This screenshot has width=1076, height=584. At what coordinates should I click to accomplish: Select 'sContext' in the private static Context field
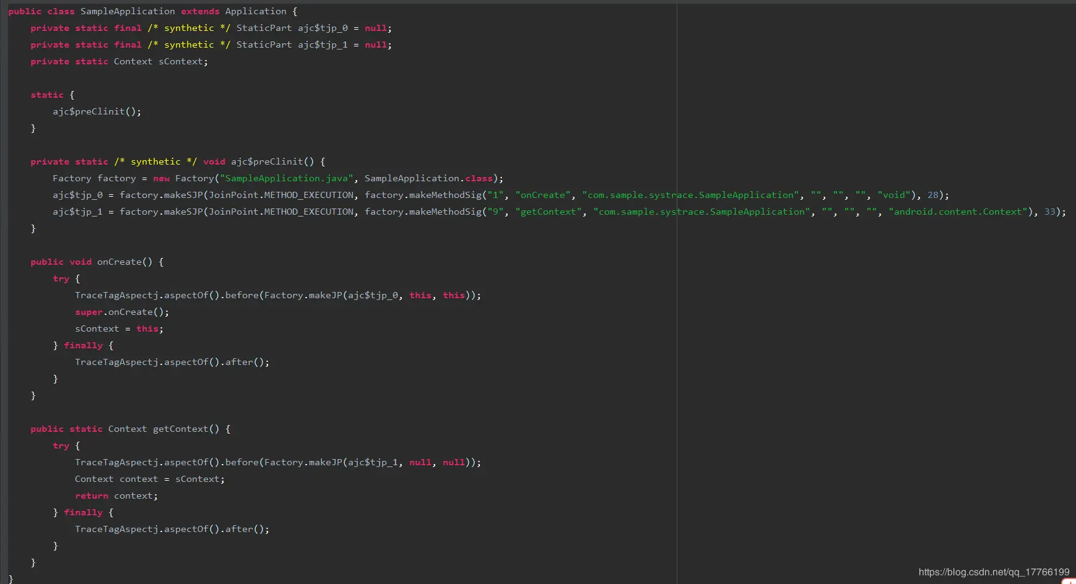[181, 61]
